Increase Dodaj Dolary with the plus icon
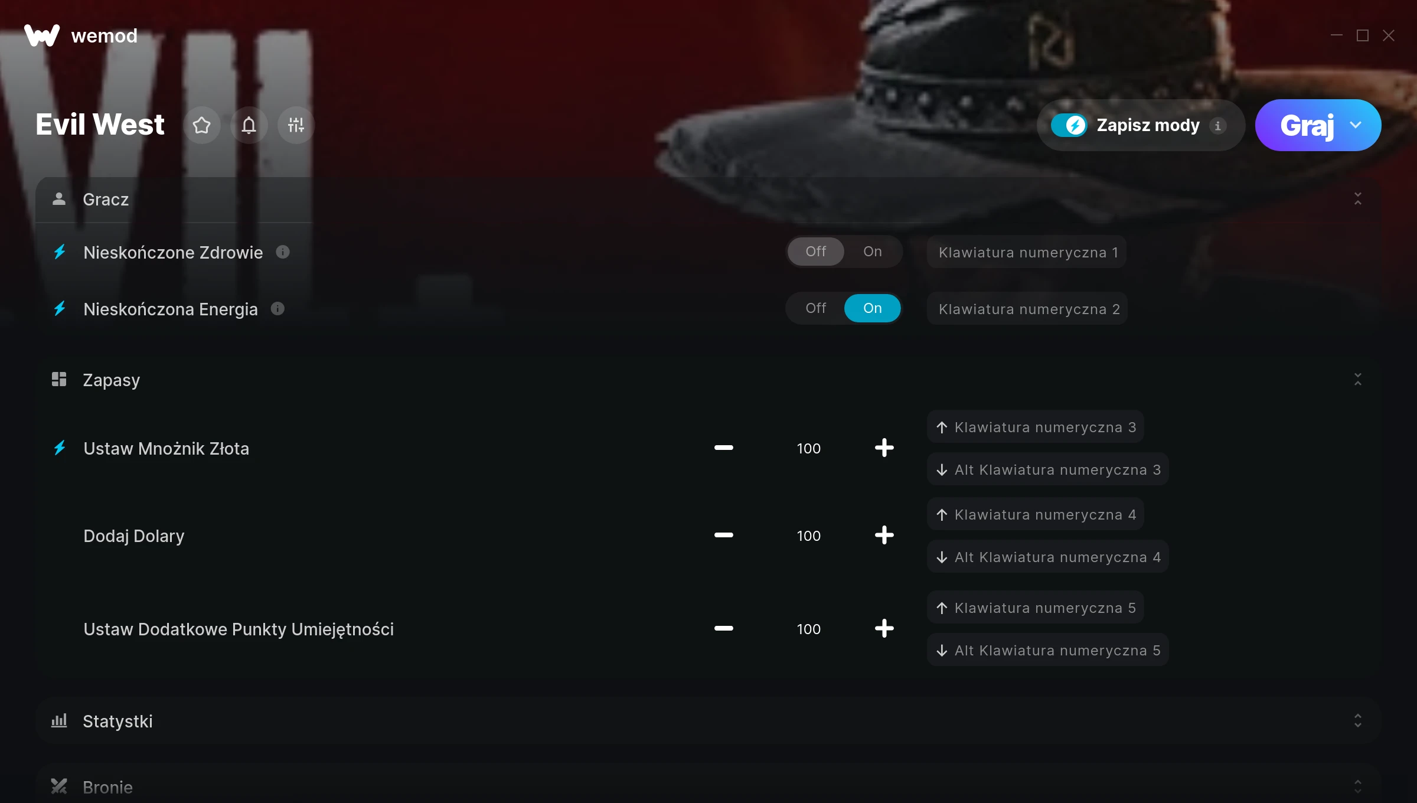 point(884,536)
